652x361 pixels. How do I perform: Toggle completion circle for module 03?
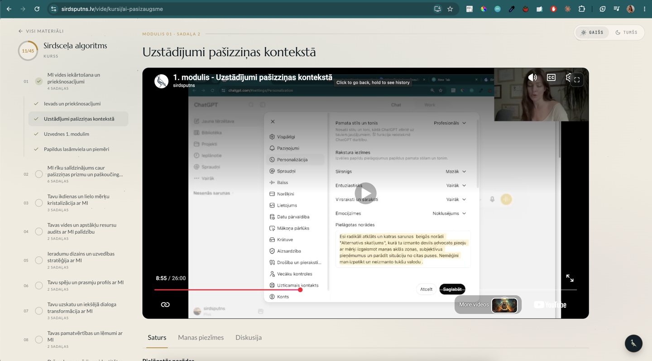click(x=39, y=203)
